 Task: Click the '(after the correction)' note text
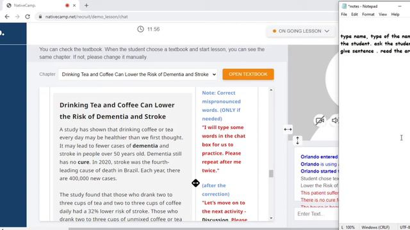pyautogui.click(x=215, y=190)
